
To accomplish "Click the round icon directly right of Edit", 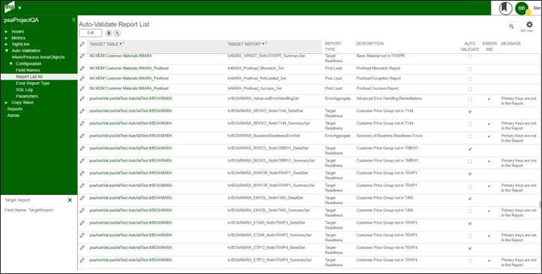I will [x=109, y=33].
